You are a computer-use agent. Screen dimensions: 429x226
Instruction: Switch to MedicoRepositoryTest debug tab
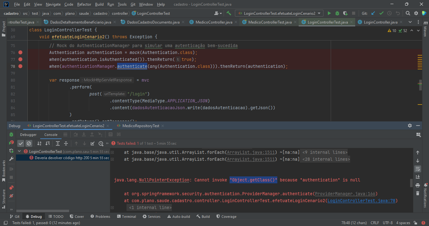point(141,126)
